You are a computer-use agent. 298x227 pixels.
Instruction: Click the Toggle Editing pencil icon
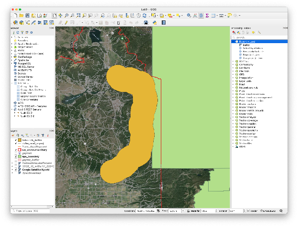click(66, 23)
